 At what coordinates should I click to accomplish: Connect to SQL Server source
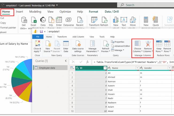click(51, 23)
